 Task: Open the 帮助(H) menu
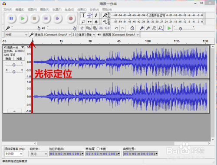(x=107, y=10)
